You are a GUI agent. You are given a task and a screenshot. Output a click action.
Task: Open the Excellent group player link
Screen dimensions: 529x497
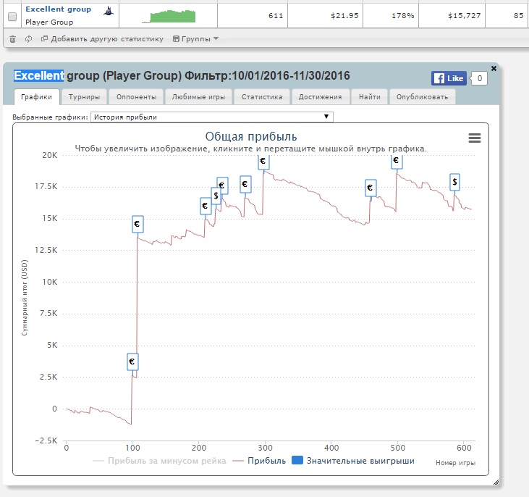point(59,9)
